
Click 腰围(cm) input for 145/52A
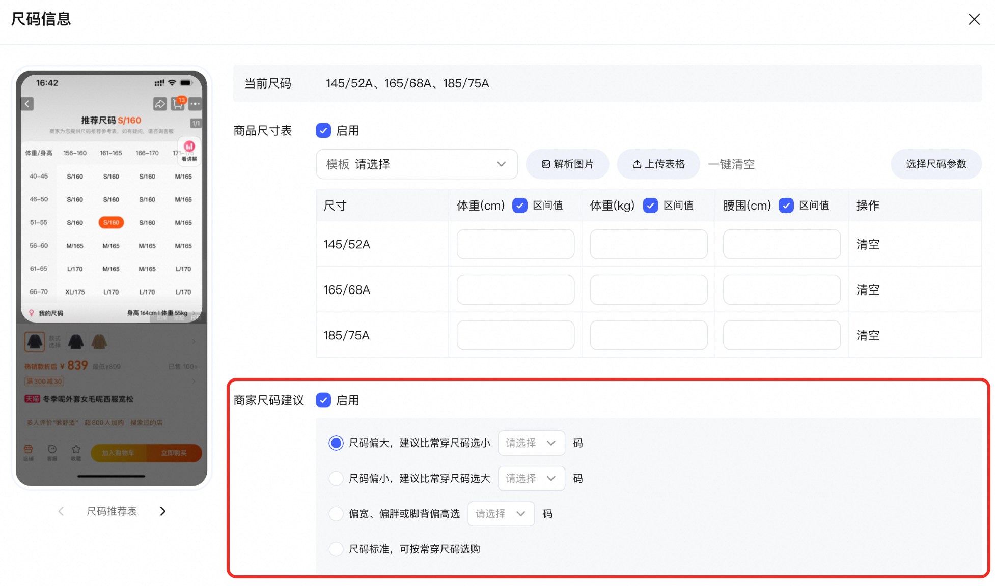[x=782, y=244]
